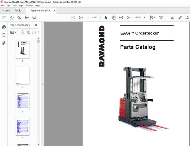Open the Sign menu
The height and width of the screenshot is (146, 190).
21,6
